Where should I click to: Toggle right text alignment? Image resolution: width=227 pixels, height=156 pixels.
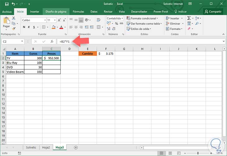(81, 27)
